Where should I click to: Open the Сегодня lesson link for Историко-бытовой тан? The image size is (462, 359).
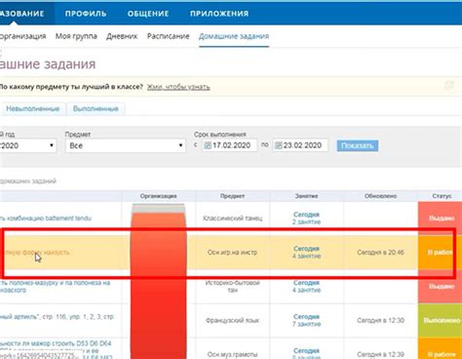click(x=306, y=283)
